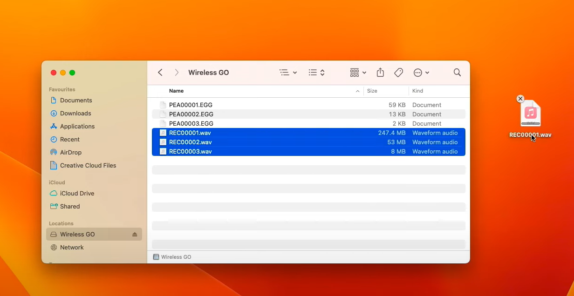The image size is (574, 296).
Task: Open Applications in the sidebar
Action: [94, 126]
